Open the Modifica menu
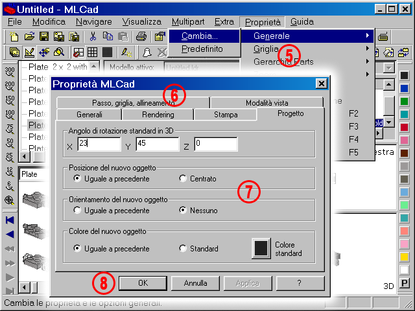 (49, 21)
